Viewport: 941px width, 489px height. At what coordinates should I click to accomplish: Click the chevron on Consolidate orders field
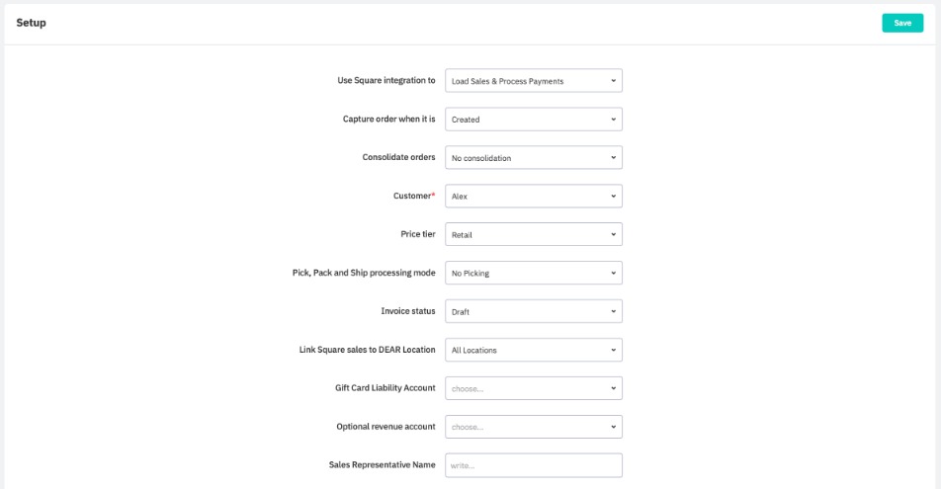click(613, 158)
